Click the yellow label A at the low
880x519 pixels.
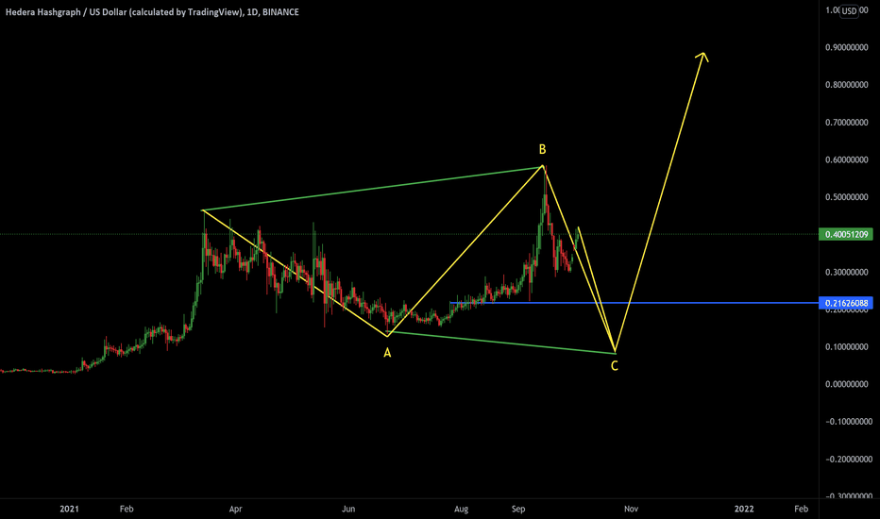pyautogui.click(x=387, y=353)
